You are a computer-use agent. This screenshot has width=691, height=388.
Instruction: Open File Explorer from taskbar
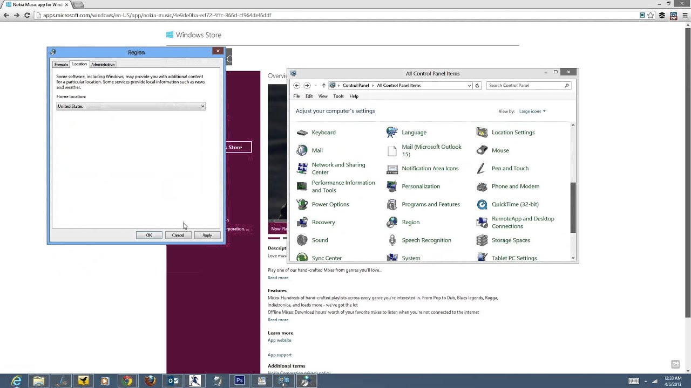click(x=39, y=381)
